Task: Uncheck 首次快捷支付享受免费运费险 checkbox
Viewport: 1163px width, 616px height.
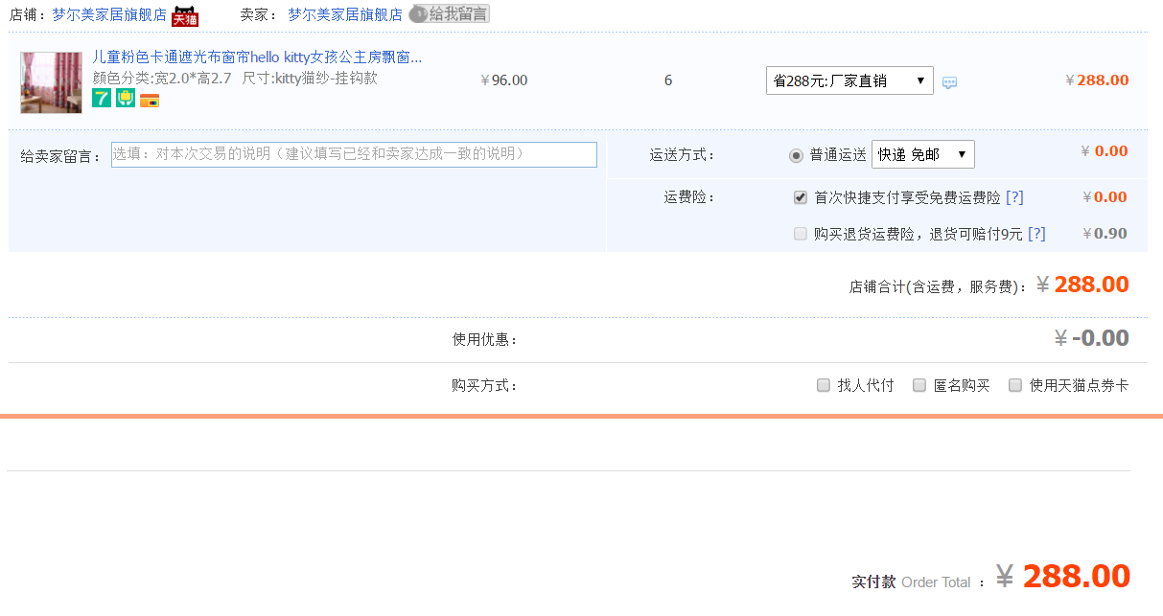Action: [801, 197]
